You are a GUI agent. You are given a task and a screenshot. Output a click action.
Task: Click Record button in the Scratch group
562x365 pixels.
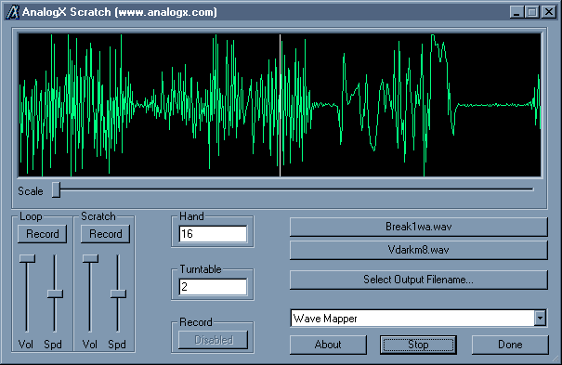[105, 234]
